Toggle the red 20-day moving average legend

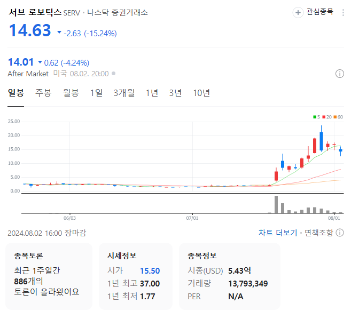point(326,117)
